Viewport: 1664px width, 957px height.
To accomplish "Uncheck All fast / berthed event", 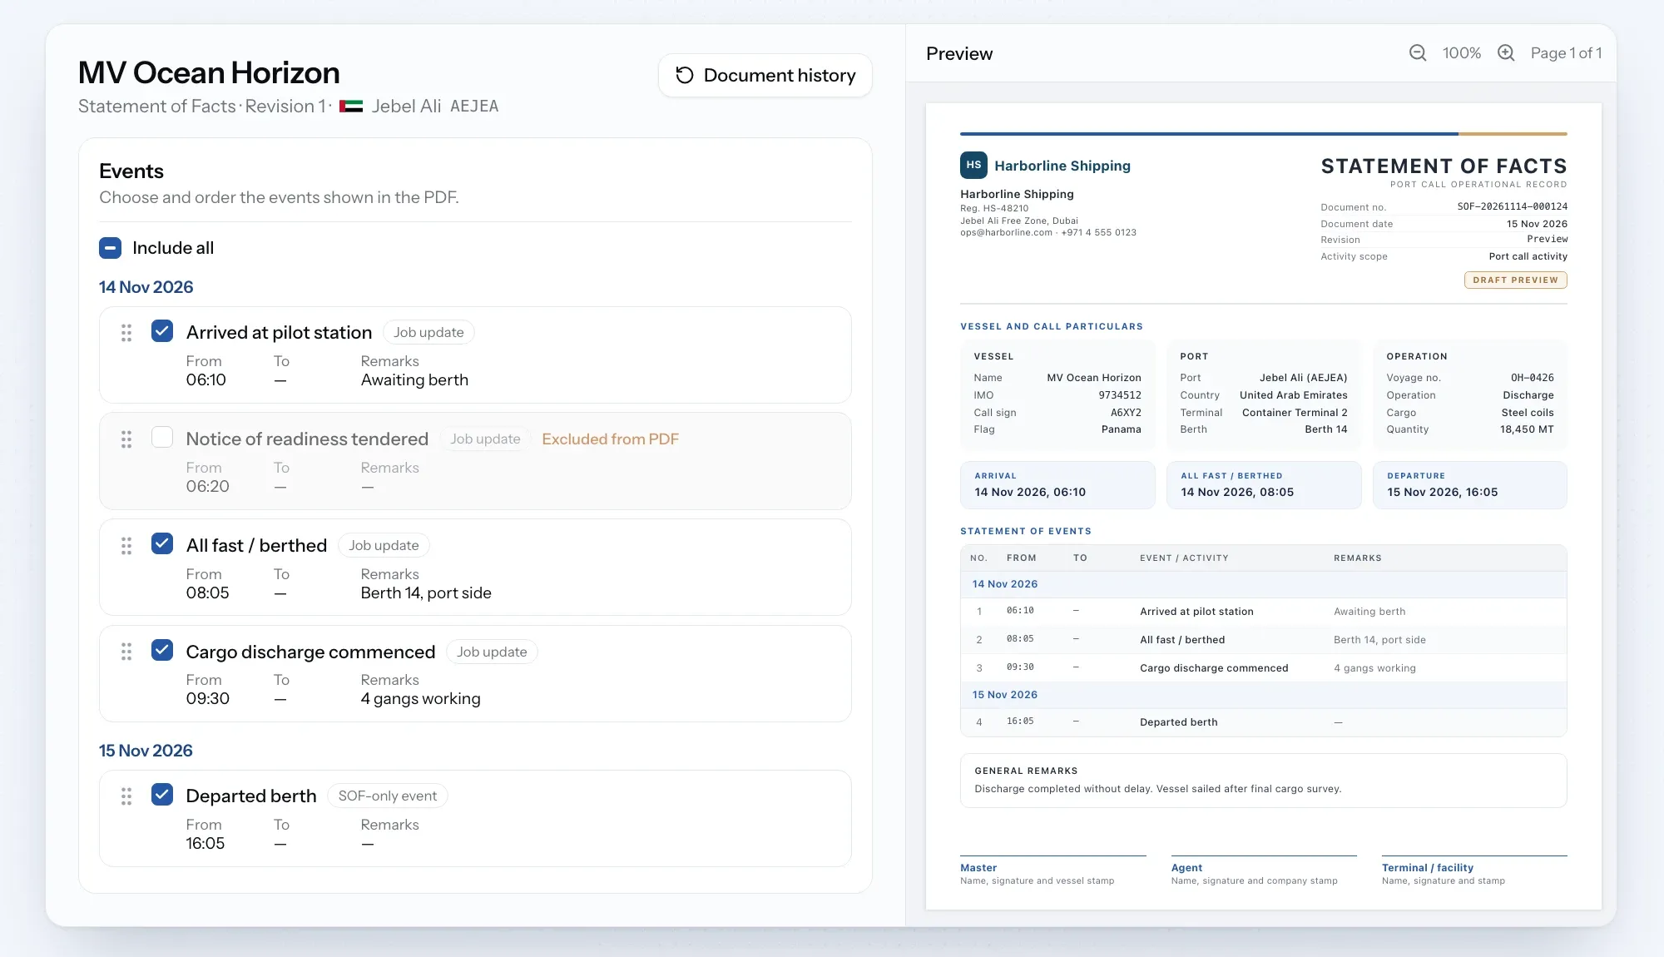I will [x=162, y=544].
